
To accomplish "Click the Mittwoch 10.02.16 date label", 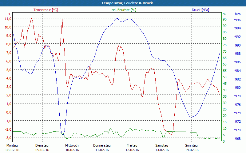I will tap(72, 147).
